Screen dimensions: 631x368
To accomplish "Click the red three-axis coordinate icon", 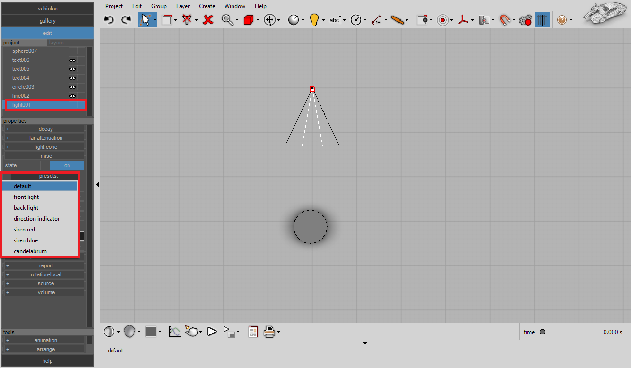I will pyautogui.click(x=464, y=20).
